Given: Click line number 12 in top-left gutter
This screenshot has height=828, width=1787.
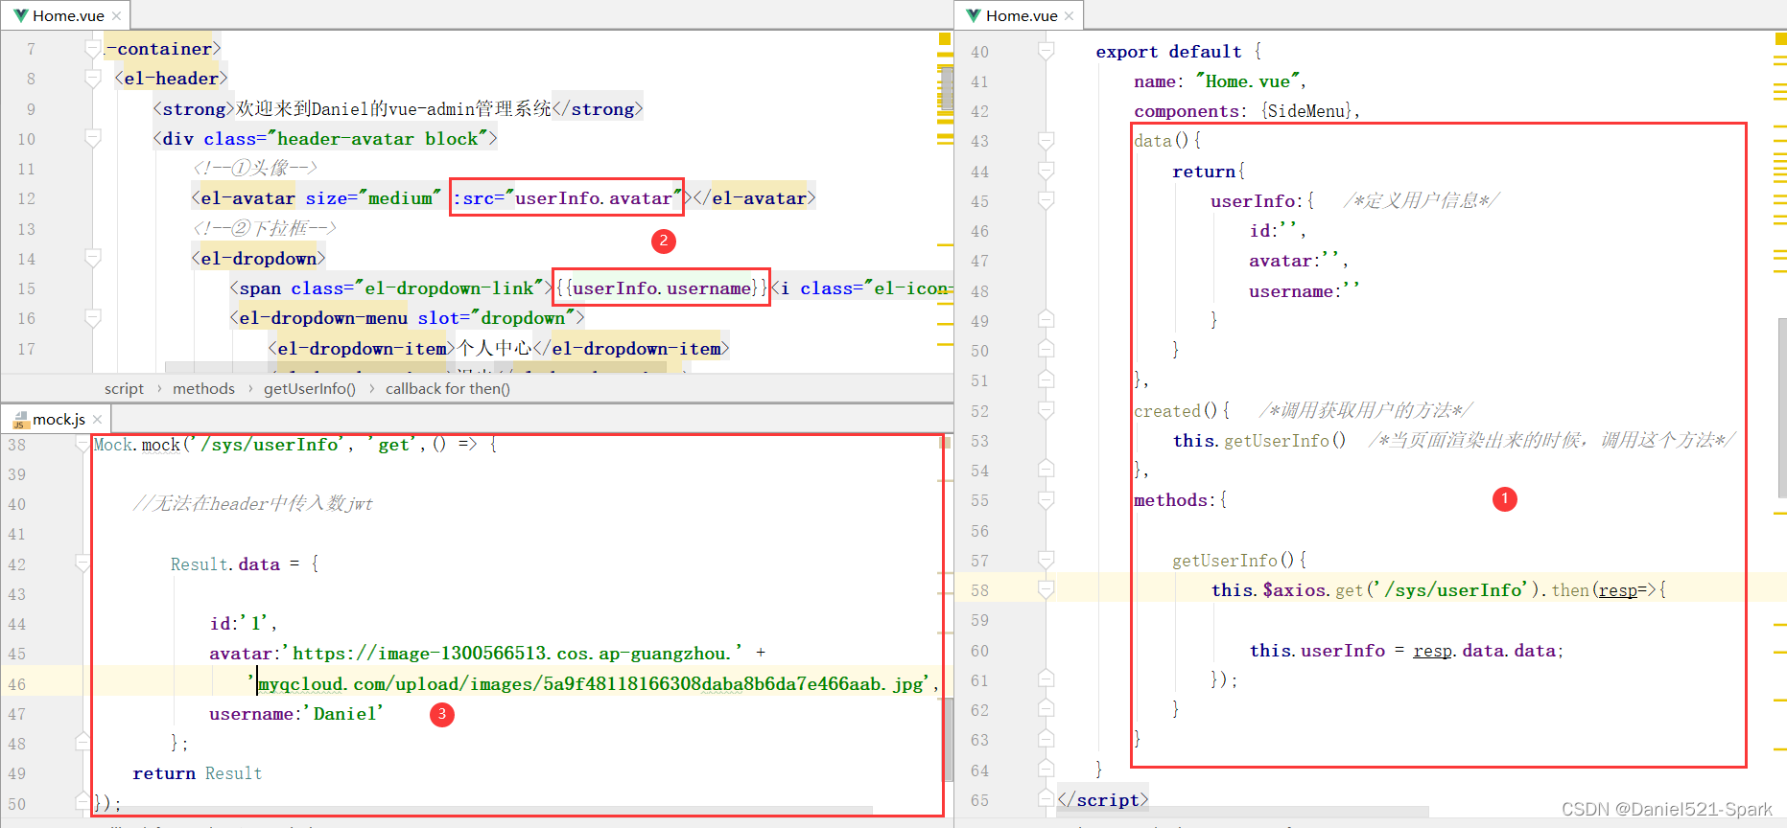Looking at the screenshot, I should click(x=26, y=198).
